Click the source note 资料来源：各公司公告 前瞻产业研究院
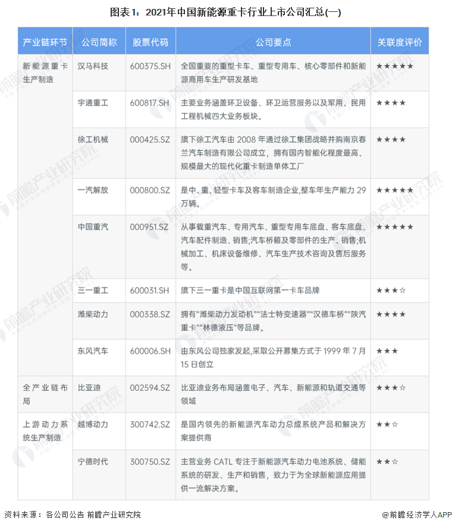The height and width of the screenshot is (527, 452). coord(73,515)
